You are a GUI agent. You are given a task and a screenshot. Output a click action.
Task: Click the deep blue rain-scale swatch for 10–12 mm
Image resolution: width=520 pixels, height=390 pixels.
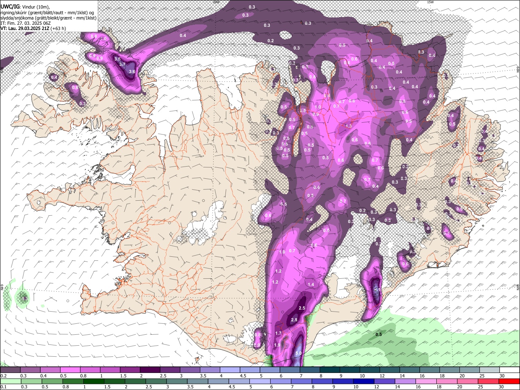pyautogui.click(x=364, y=381)
